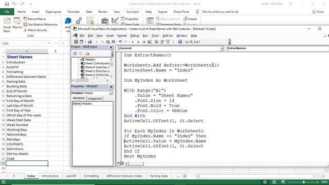Switch to Normal view in status bar
Image resolution: width=329 pixels, height=185 pixels.
tap(265, 182)
